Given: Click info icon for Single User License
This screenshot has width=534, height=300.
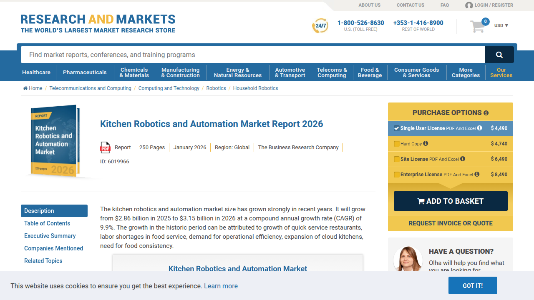Looking at the screenshot, I should (x=480, y=128).
